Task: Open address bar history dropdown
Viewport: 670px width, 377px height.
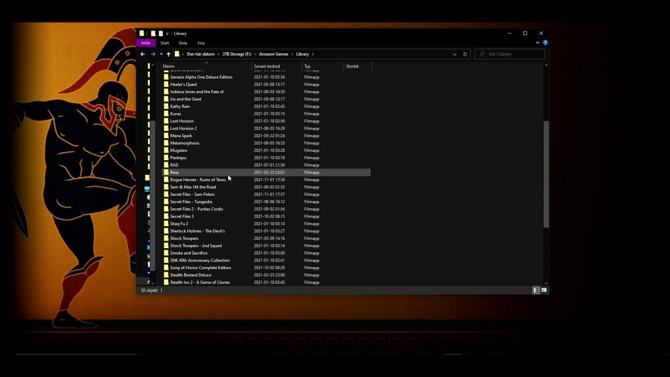Action: pos(454,54)
